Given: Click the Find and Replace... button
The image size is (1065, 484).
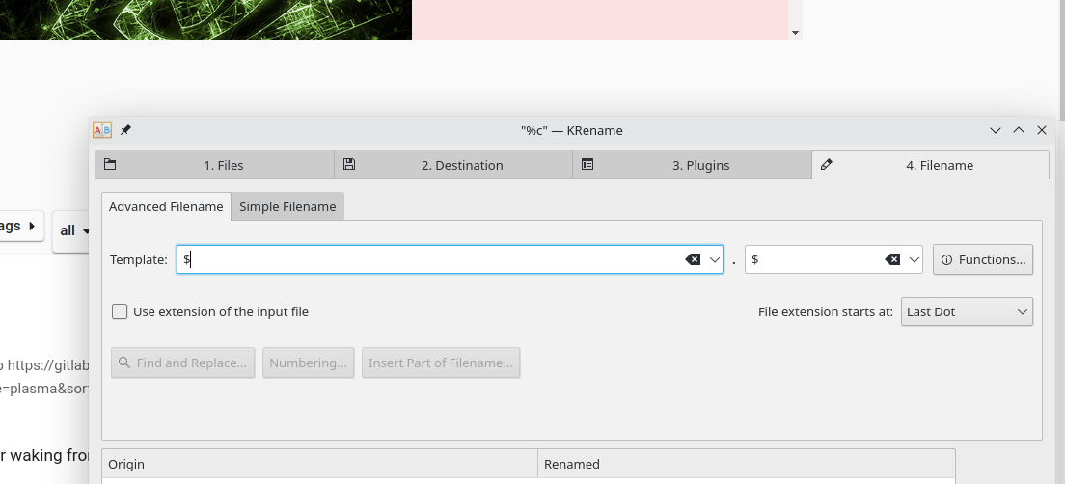Looking at the screenshot, I should [182, 363].
